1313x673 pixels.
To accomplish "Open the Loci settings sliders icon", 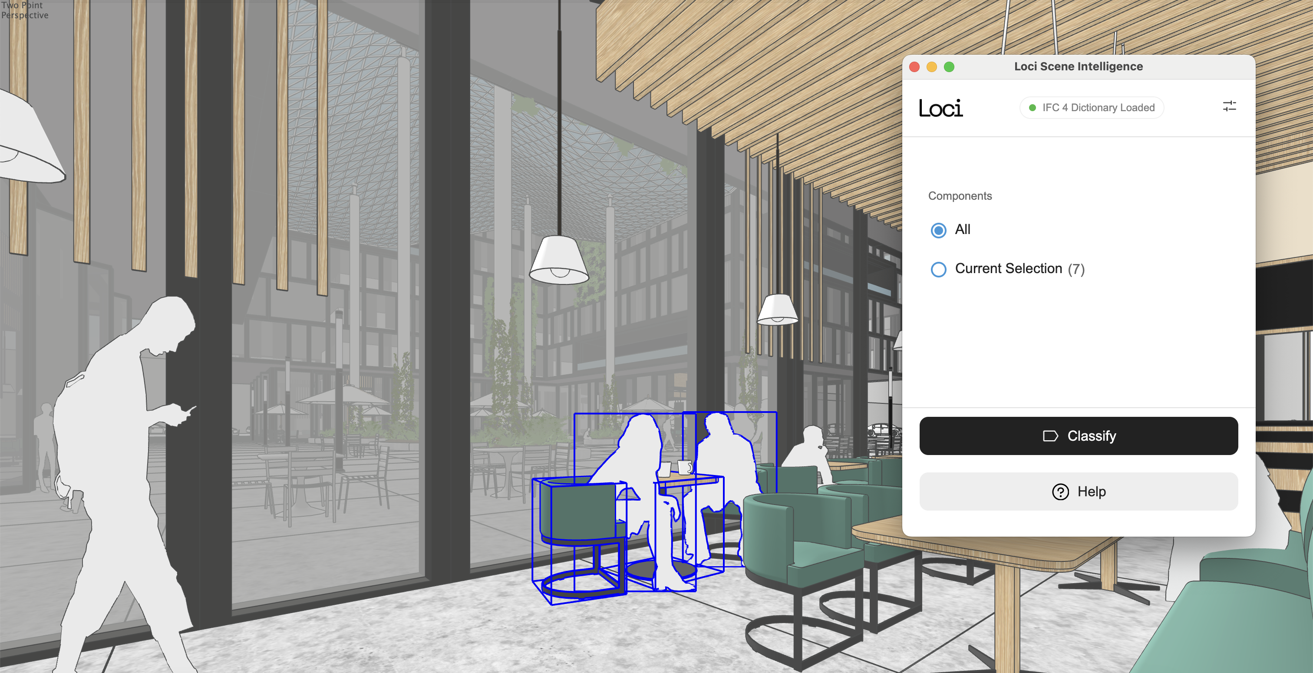I will click(x=1229, y=106).
